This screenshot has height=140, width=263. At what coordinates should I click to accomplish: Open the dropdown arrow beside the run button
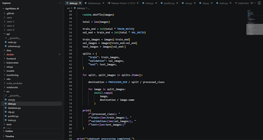[255, 3]
